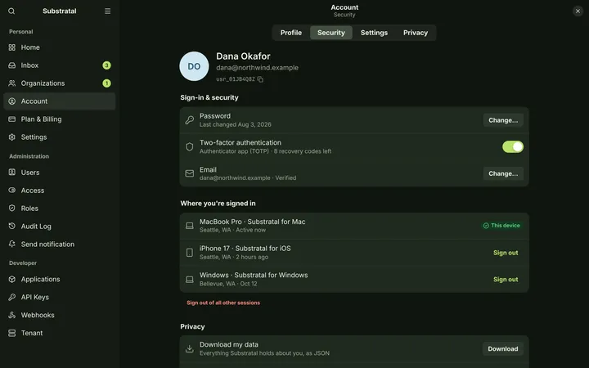Viewport: 589px width, 368px height.
Task: Open Inbox in the sidebar
Action: (x=60, y=65)
